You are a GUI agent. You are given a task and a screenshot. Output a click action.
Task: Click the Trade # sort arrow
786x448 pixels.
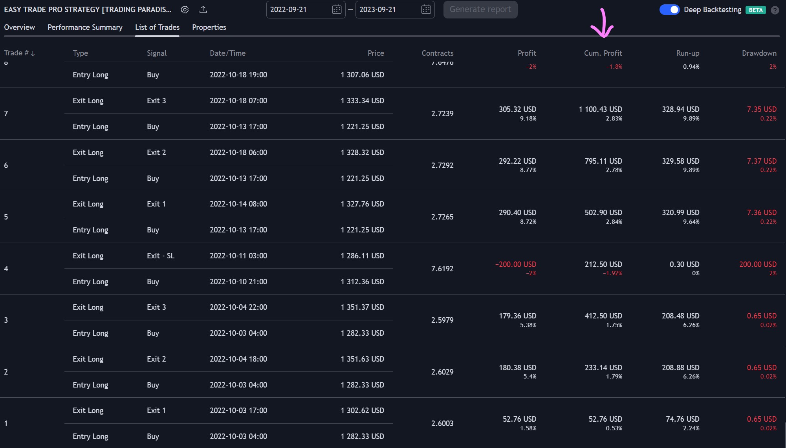(x=33, y=53)
